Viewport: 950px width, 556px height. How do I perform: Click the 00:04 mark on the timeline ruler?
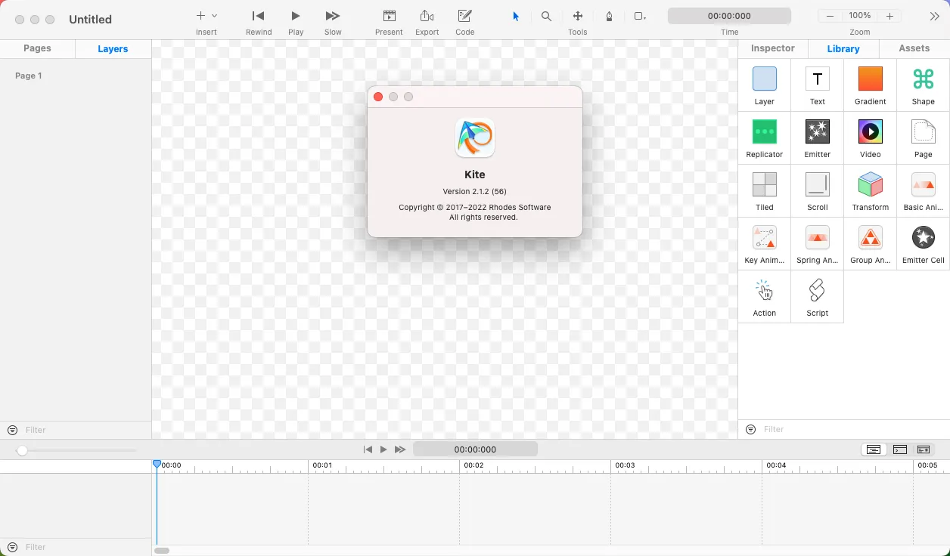[x=776, y=465]
